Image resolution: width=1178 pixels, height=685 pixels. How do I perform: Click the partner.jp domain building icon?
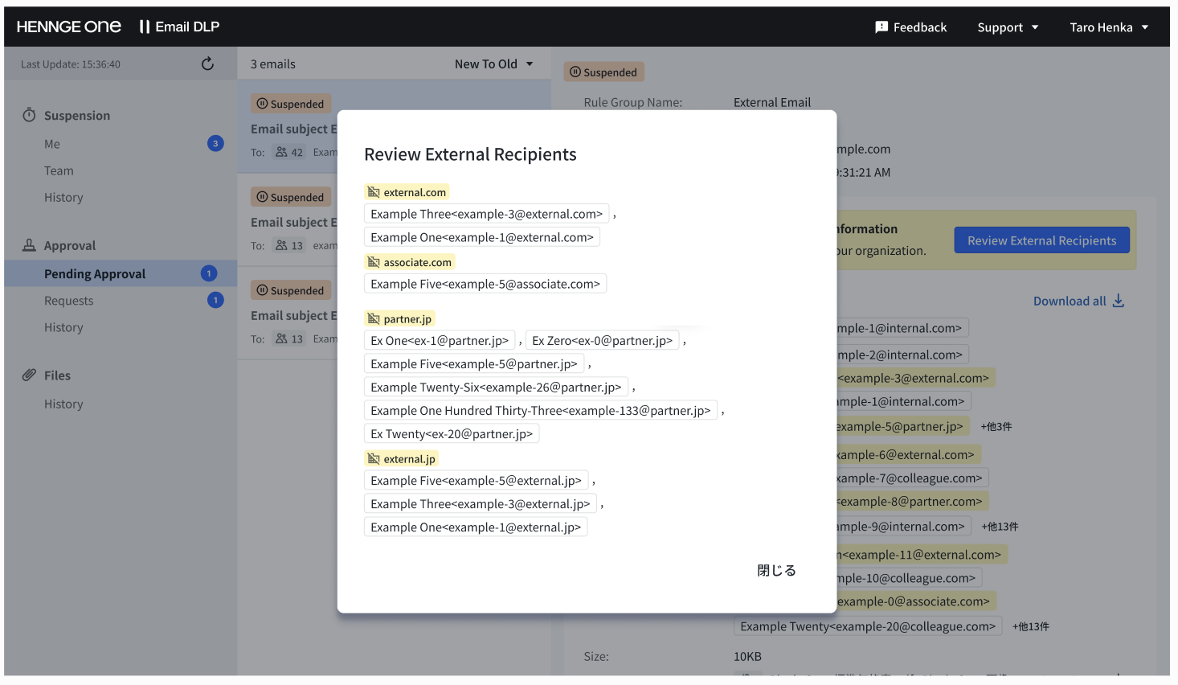[x=374, y=319]
